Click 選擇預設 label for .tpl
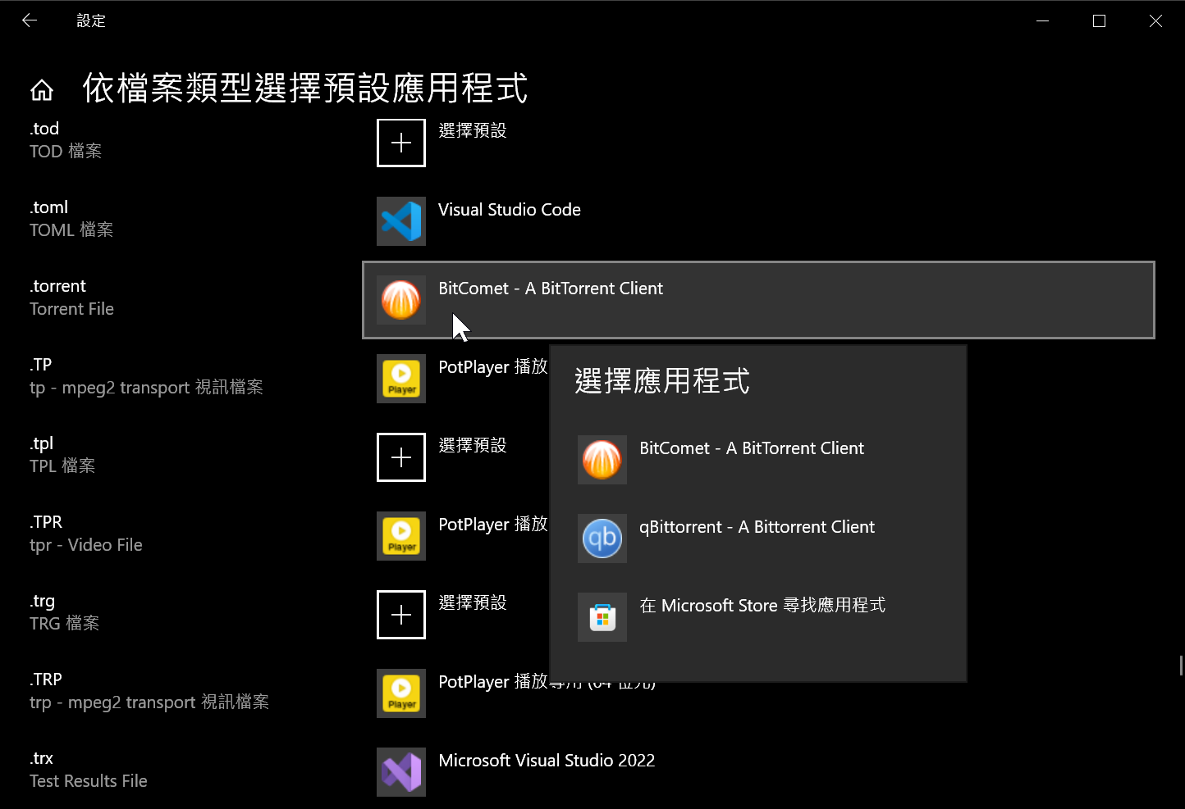 click(473, 445)
